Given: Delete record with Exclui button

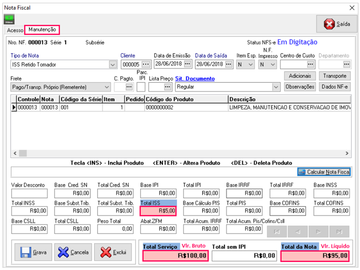Looking at the screenshot, I should tap(114, 252).
